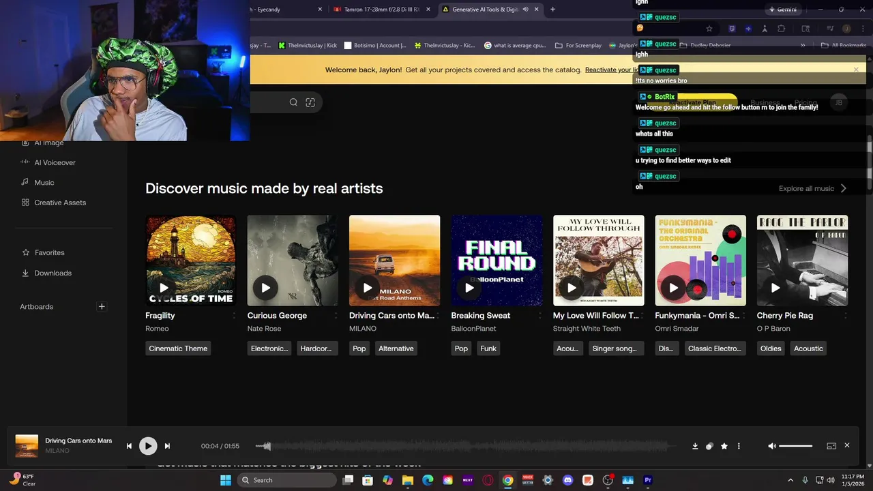Open artist BalloonPlanet
This screenshot has width=873, height=491.
coord(473,329)
